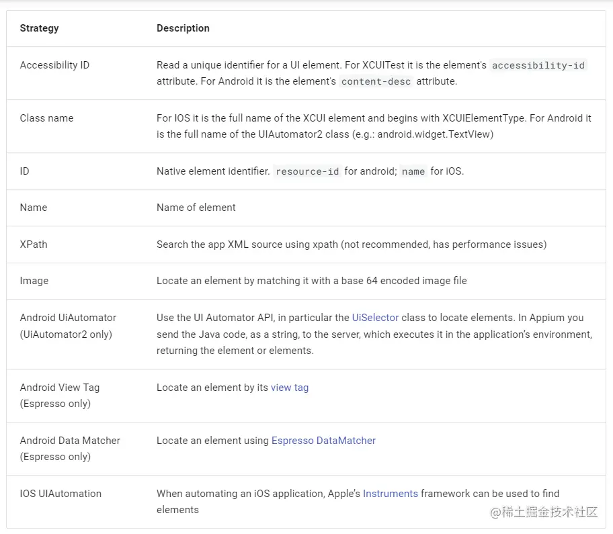The image size is (613, 534).
Task: Select the XPath strategy cell
Action: point(34,244)
